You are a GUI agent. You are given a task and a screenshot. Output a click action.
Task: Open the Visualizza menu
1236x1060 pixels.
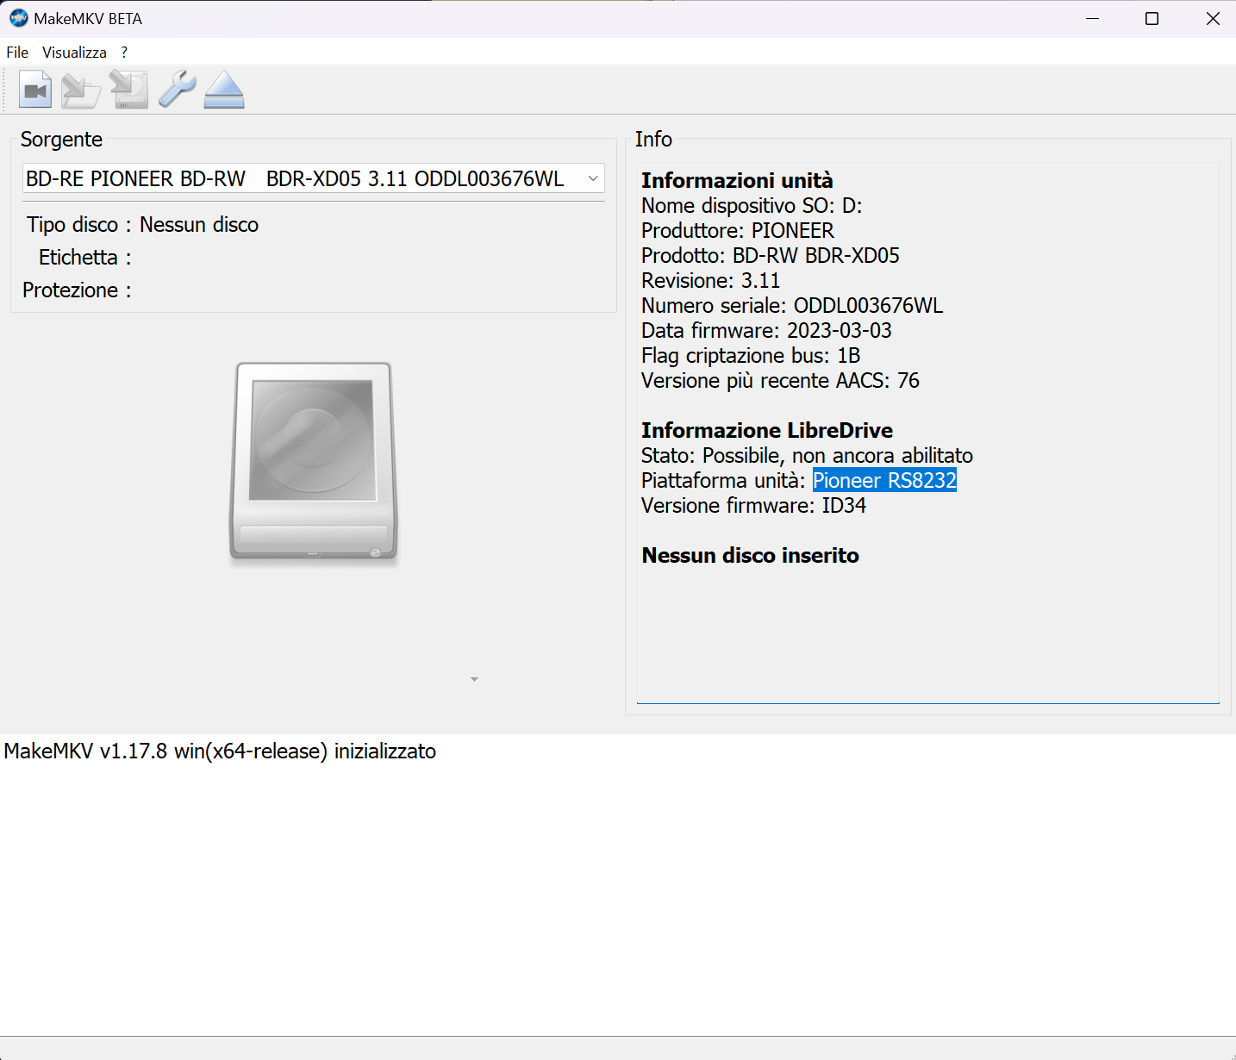[x=75, y=53]
